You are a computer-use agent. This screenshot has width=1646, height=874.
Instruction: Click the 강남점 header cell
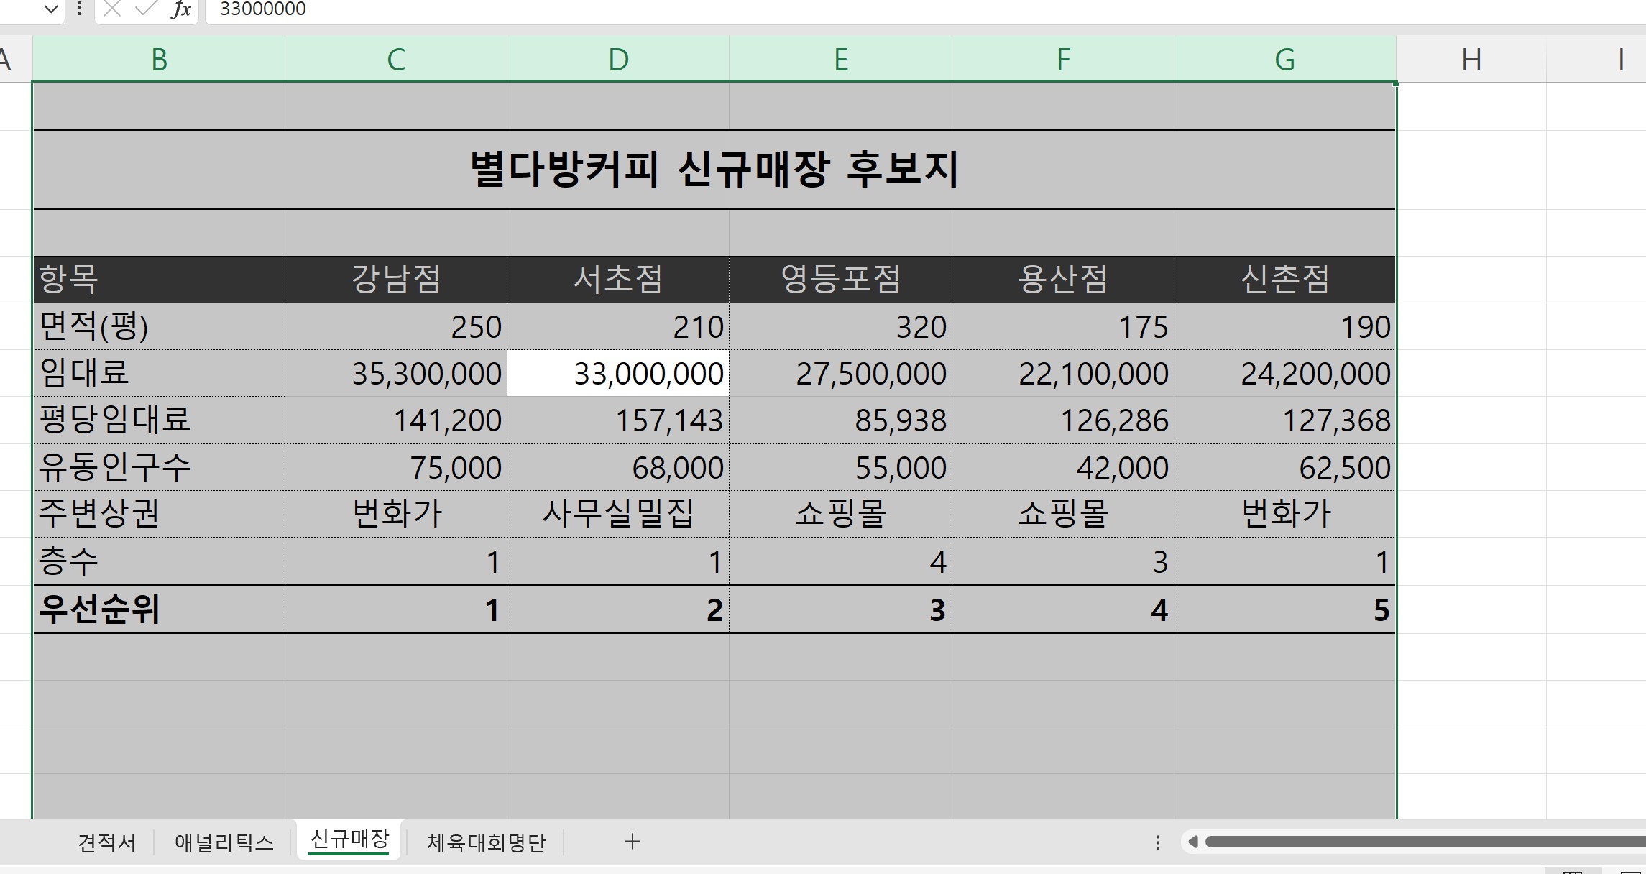pyautogui.click(x=396, y=279)
